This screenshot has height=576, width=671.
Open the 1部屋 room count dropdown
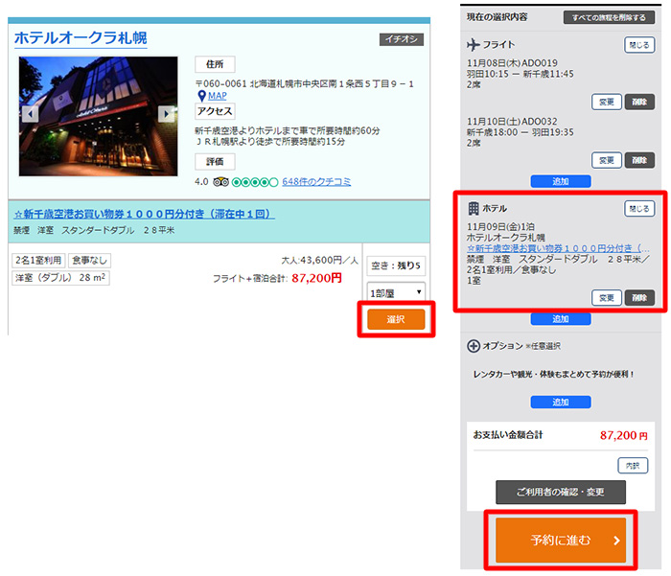click(x=396, y=293)
